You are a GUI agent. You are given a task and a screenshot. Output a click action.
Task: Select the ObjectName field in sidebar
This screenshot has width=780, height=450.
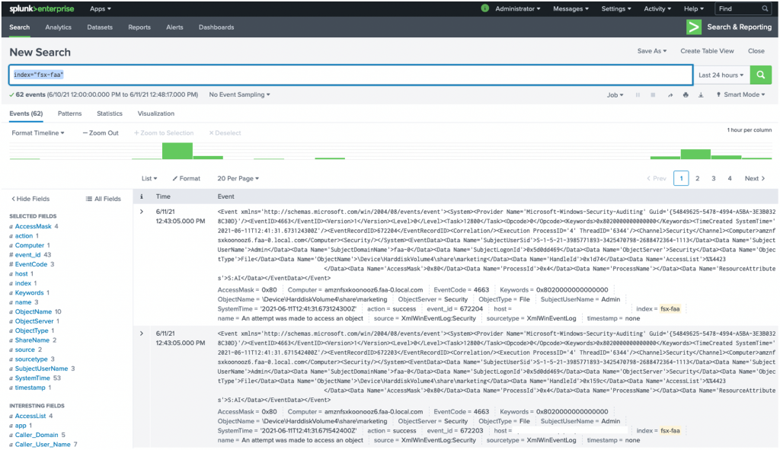[33, 311]
